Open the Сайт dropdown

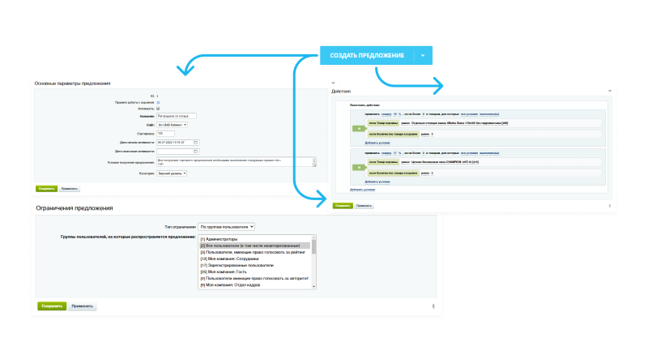pos(172,125)
